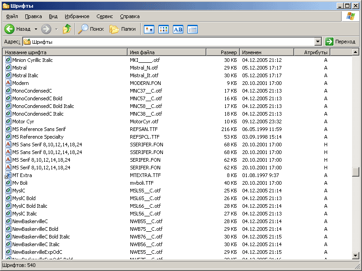Select MonoCondensedC Bold Italic font name

(x=43, y=106)
